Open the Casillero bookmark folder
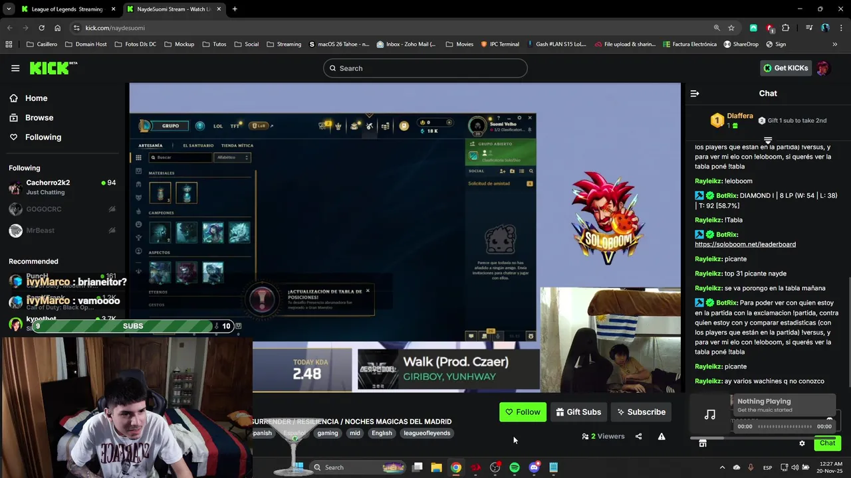 click(41, 44)
